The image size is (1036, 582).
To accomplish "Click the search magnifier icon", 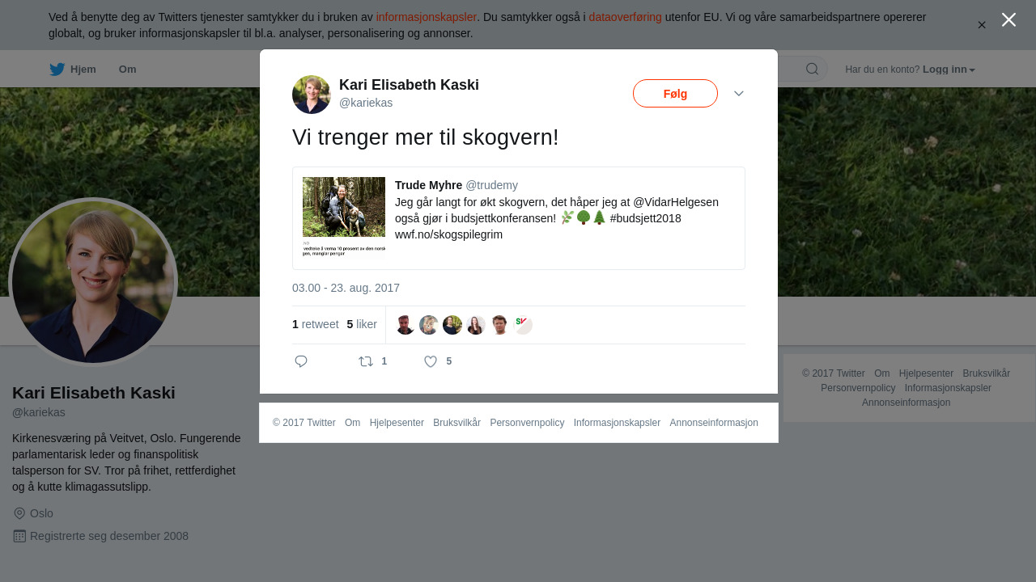I will pos(812,69).
